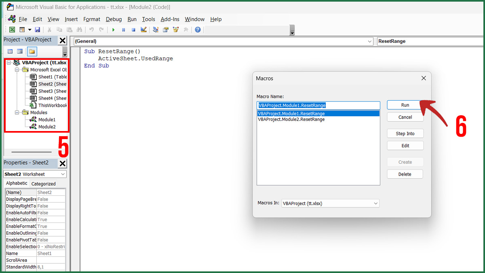Collapse the Modules folder node
This screenshot has width=485, height=273.
pyautogui.click(x=17, y=112)
